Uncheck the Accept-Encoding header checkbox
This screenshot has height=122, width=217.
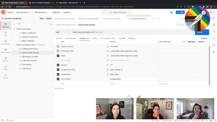point(58,69)
